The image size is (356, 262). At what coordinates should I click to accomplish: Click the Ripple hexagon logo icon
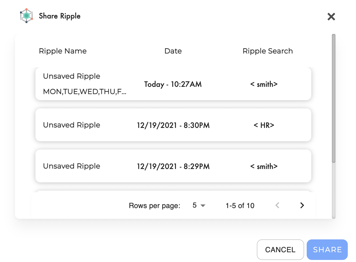point(26,16)
